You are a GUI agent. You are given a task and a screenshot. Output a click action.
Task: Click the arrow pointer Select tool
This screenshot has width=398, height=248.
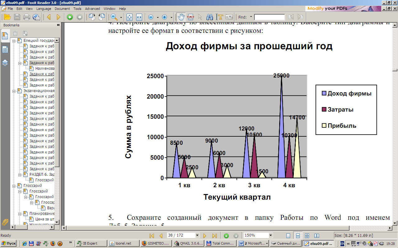(x=200, y=17)
